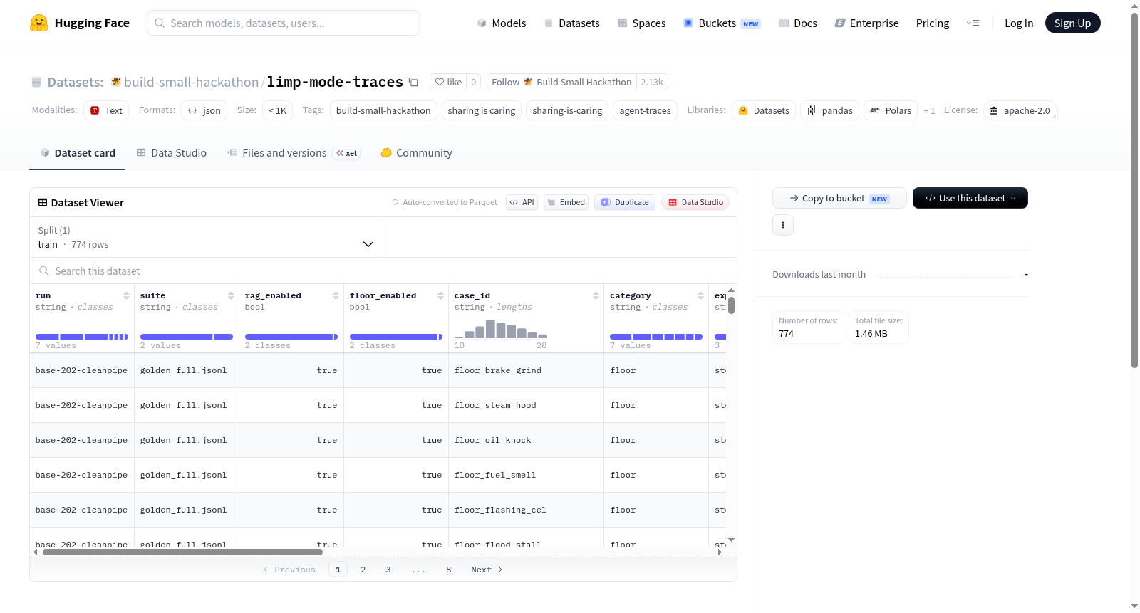Open the Pricing page
Viewport: 1140px width, 613px height.
933,23
